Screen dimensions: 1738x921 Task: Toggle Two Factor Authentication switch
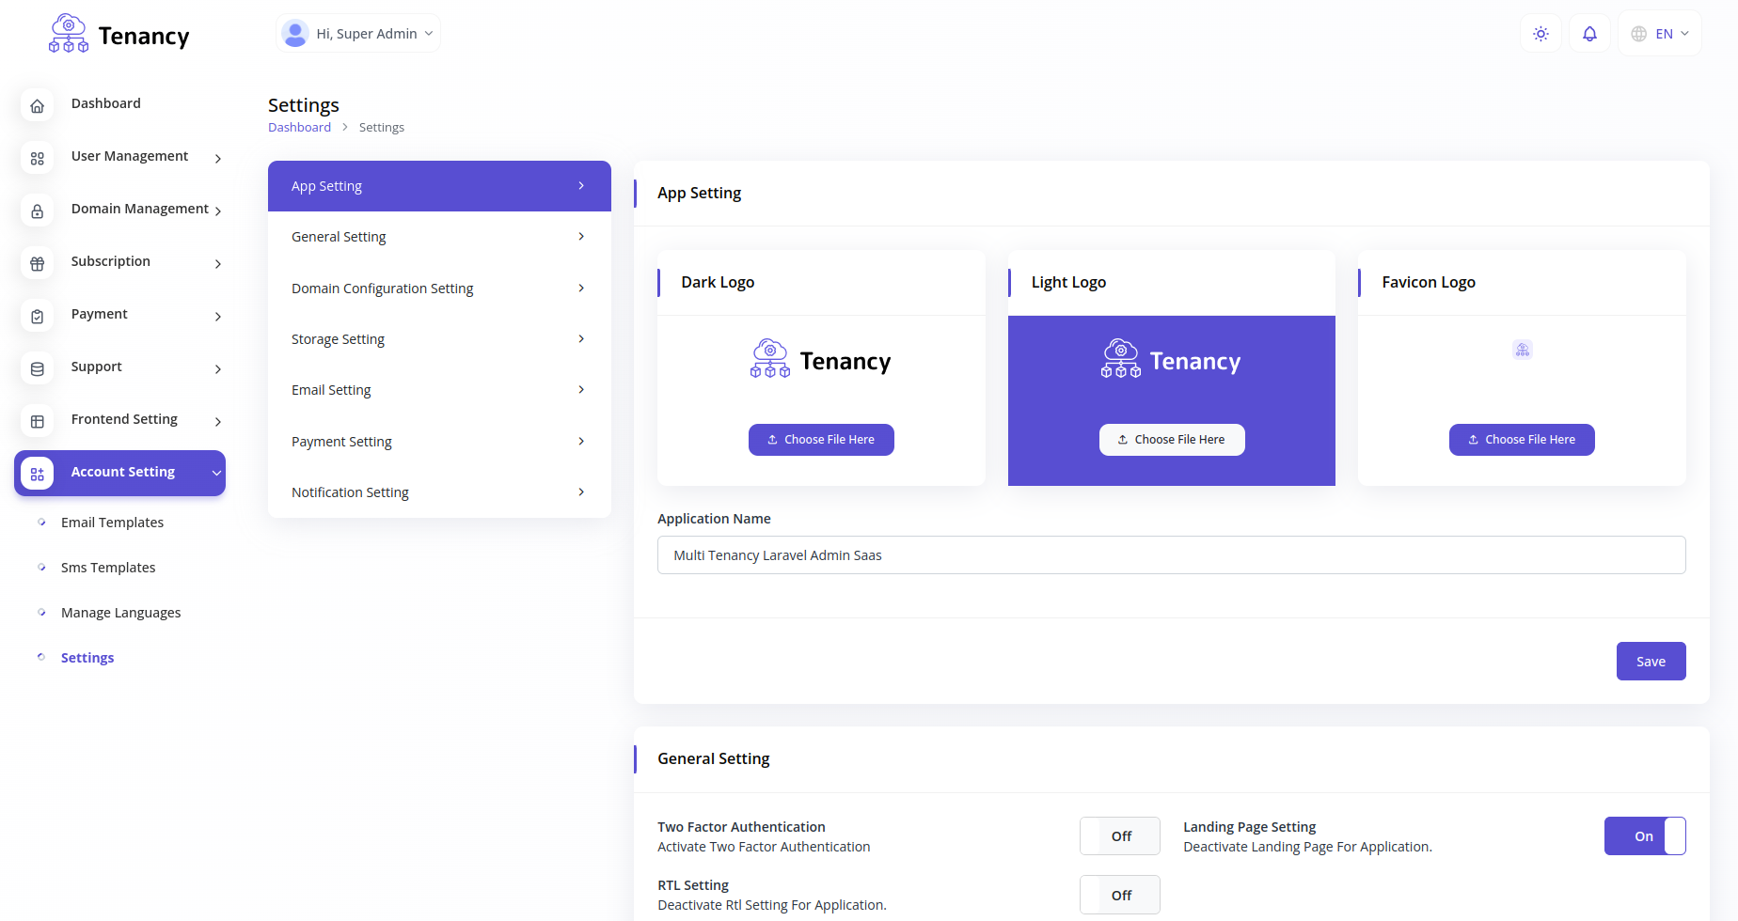[x=1119, y=836]
